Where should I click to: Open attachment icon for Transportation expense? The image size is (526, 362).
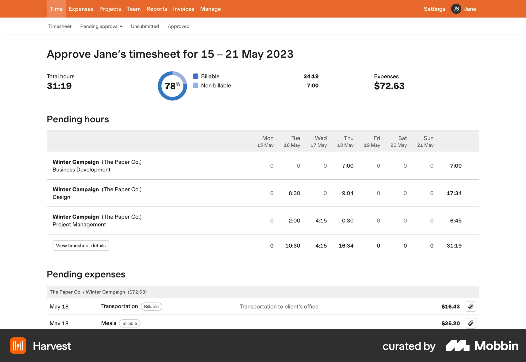coord(471,306)
